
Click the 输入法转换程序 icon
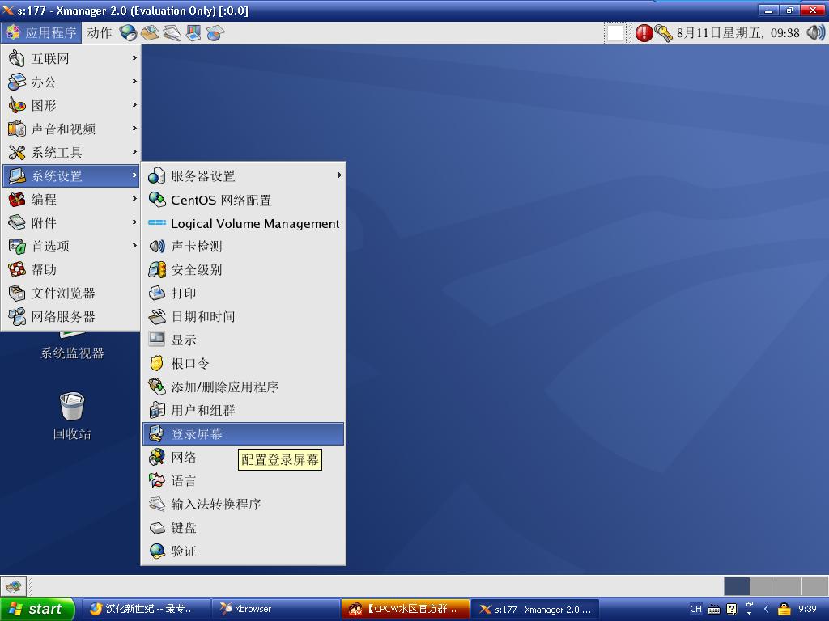click(x=156, y=504)
